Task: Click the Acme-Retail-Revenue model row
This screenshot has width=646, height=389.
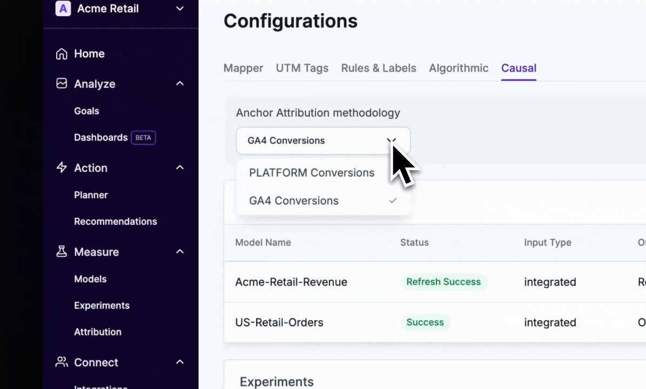Action: coord(291,282)
